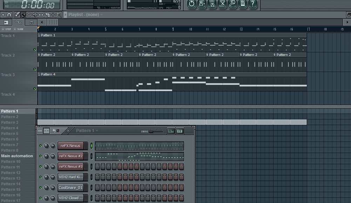
Task: Select the Zoom magnifier tool
Action: [59, 15]
